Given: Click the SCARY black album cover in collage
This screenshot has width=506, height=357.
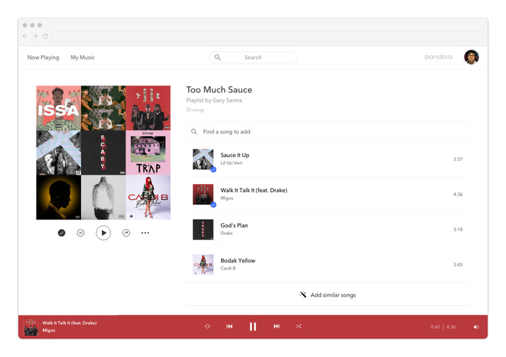Looking at the screenshot, I should pyautogui.click(x=103, y=153).
